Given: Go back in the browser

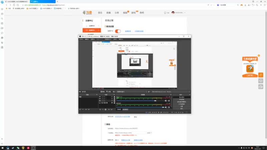Looking at the screenshot, I should 7,5.
